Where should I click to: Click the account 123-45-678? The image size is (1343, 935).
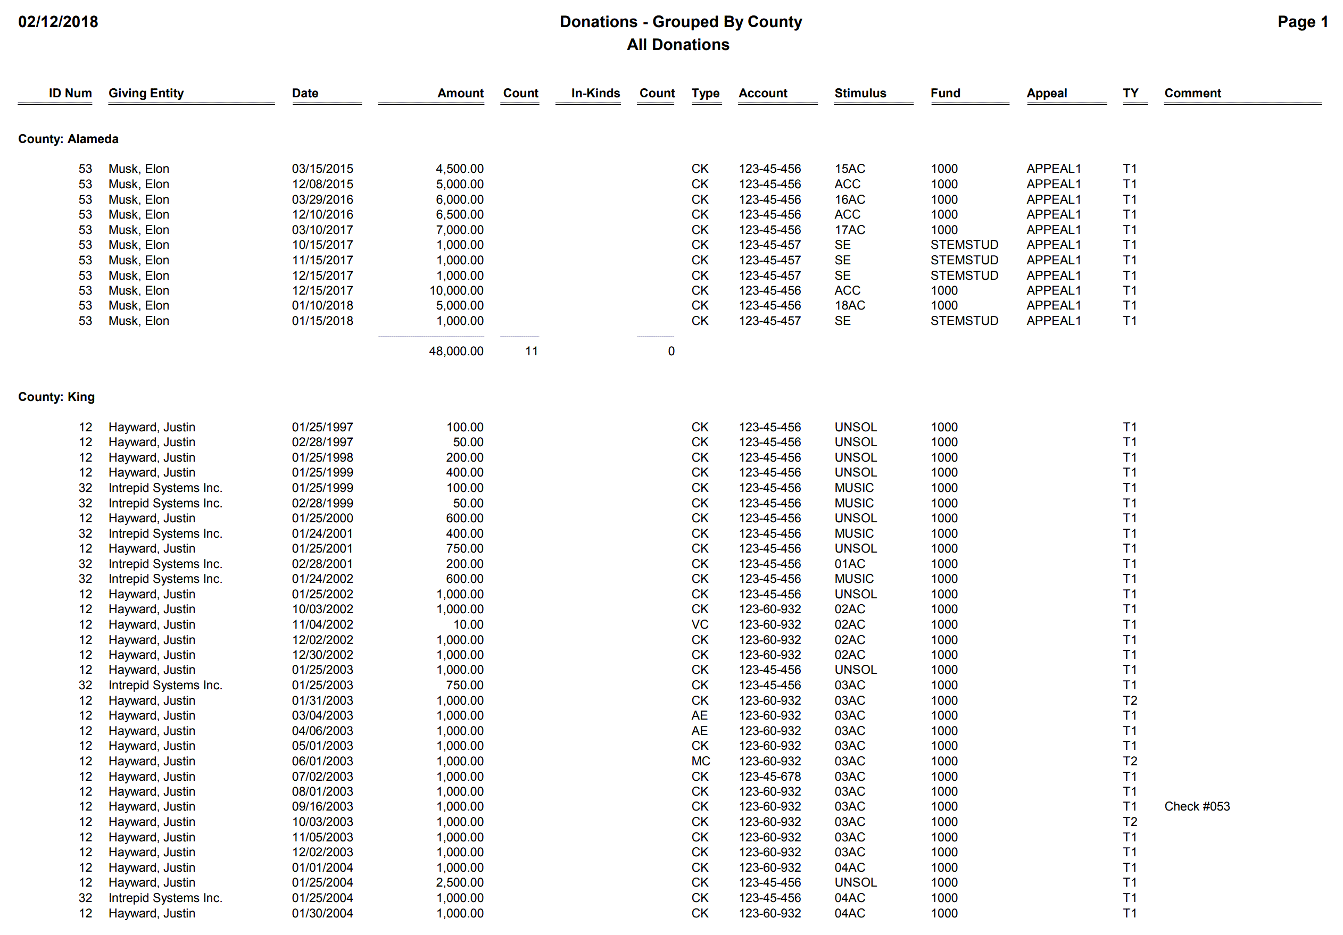tap(770, 777)
